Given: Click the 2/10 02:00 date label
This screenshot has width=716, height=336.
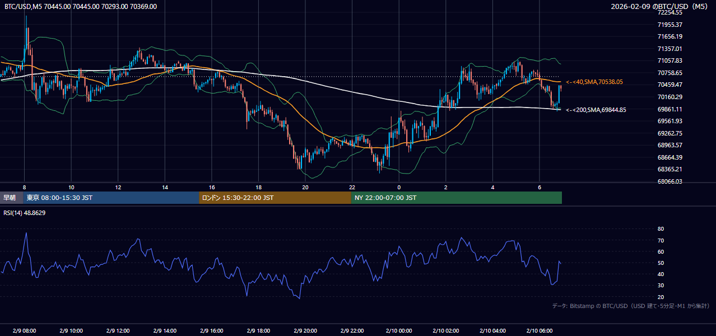Looking at the screenshot, I should [x=446, y=330].
